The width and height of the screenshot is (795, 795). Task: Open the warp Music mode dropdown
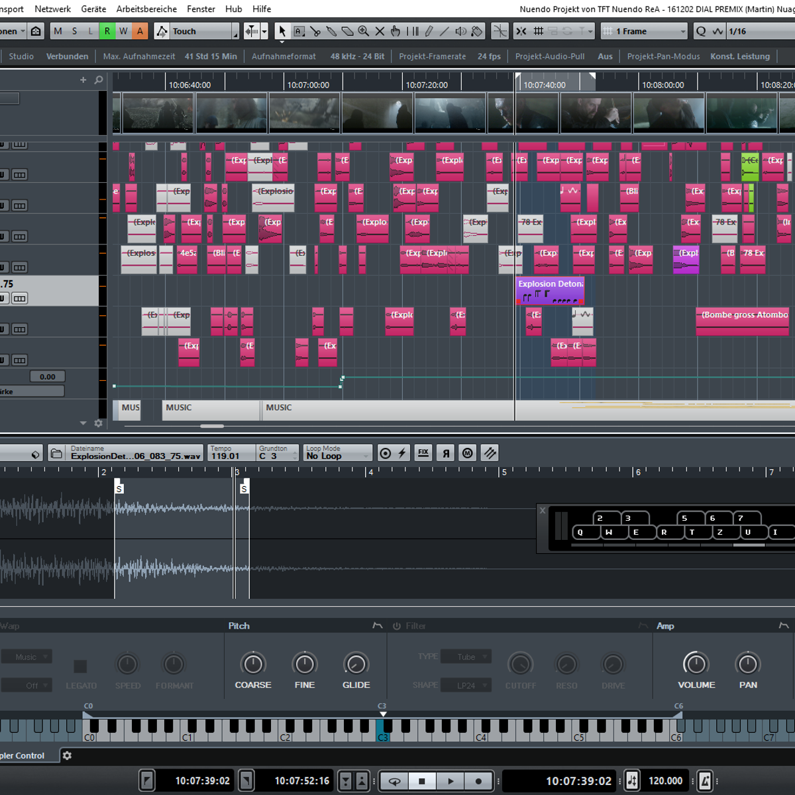click(x=26, y=657)
